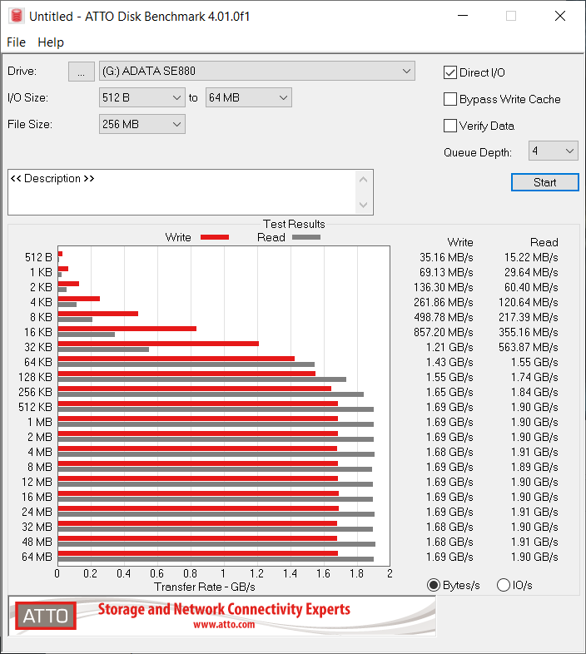Expand the minimum I/O Size dropdown set to 512 B
Image resolution: width=586 pixels, height=654 pixels.
(142, 97)
